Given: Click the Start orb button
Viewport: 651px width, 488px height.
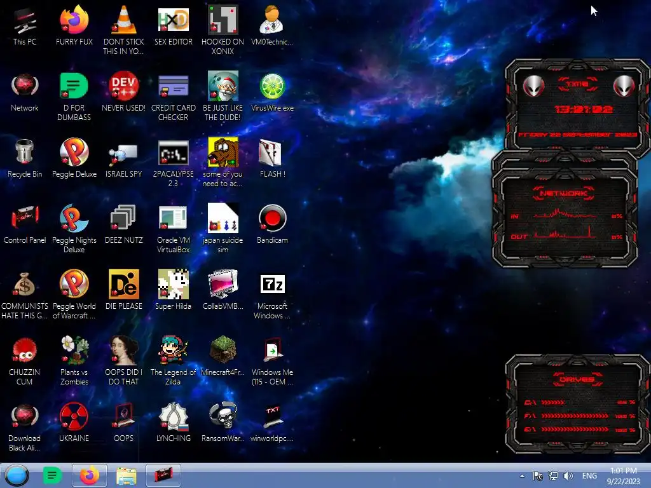Looking at the screenshot, I should tap(17, 475).
